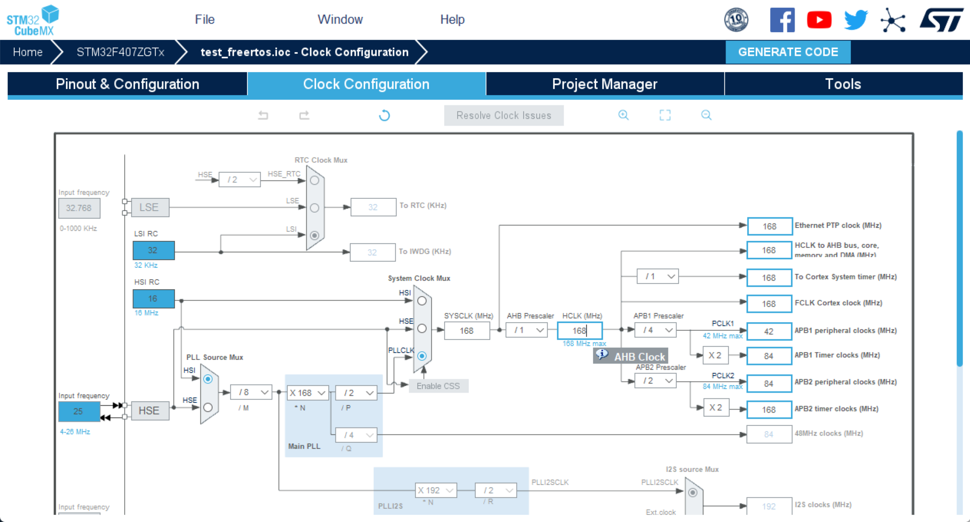Switch to Pinout & Configuration tab
This screenshot has width=970, height=522.
click(x=127, y=84)
